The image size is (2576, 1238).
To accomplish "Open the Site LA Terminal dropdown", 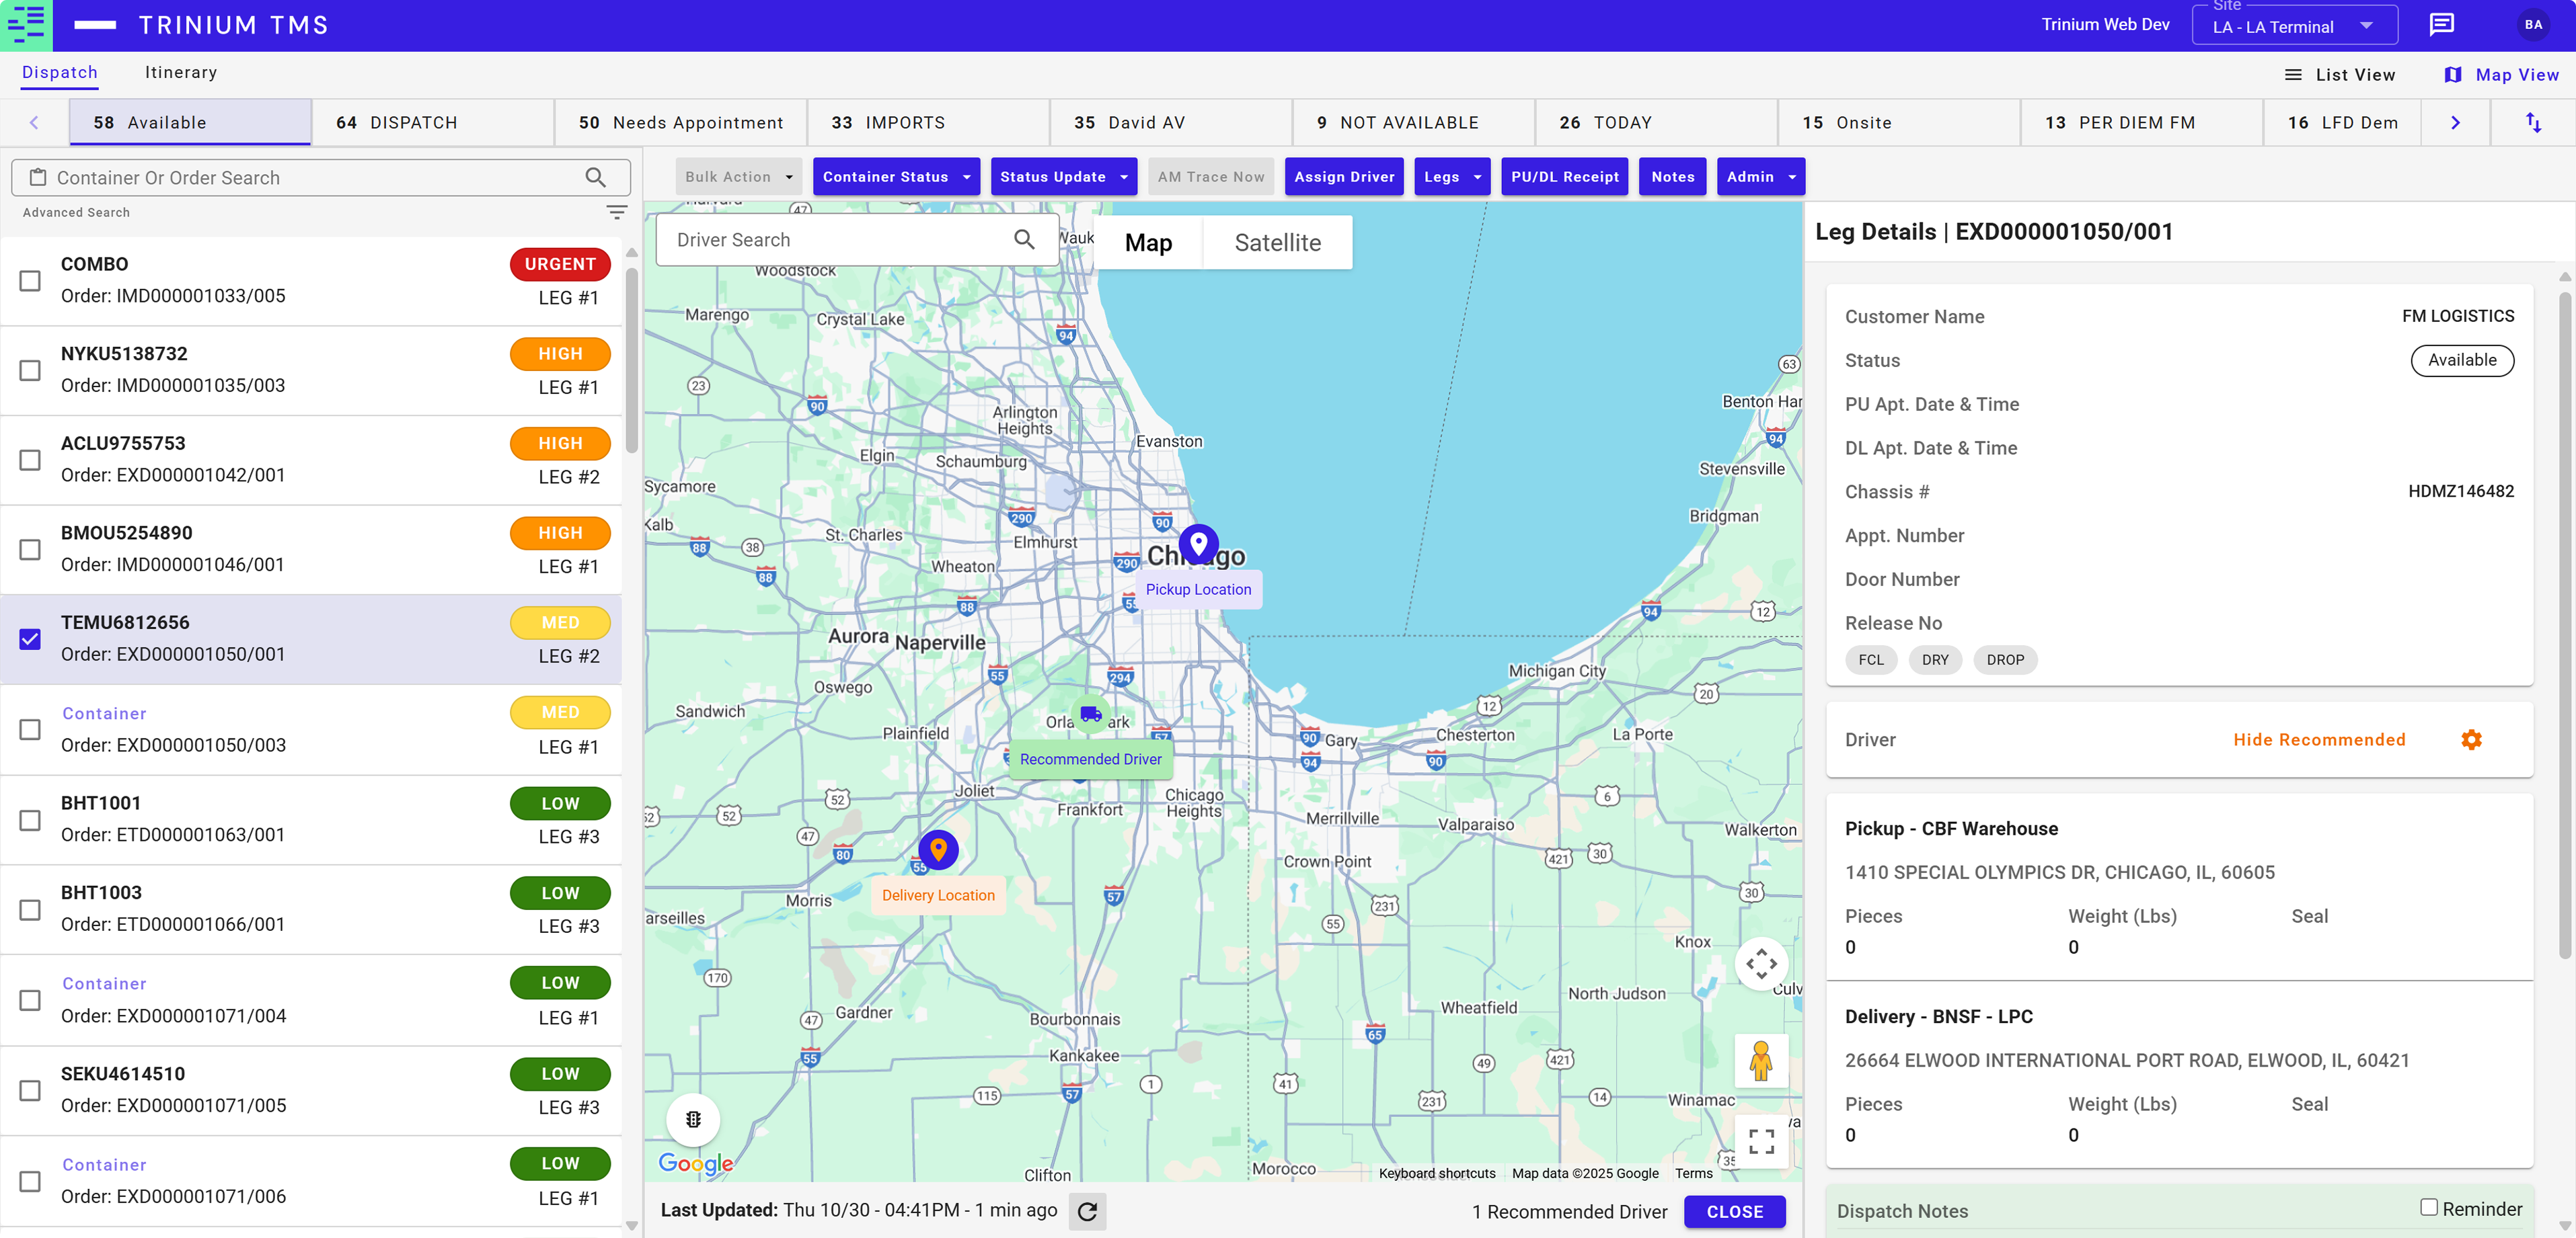I will (2293, 27).
